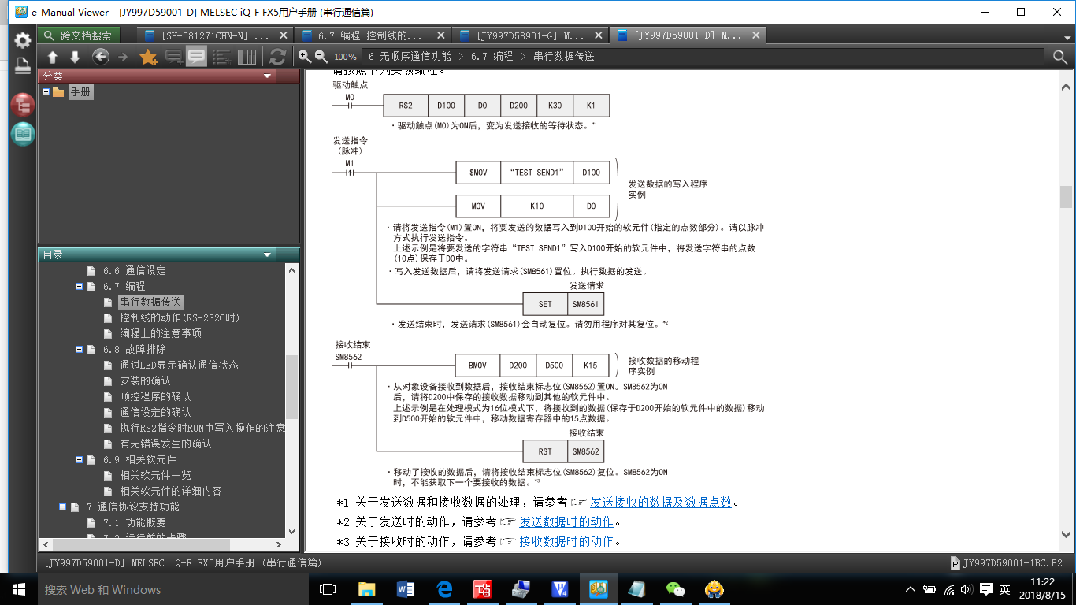The height and width of the screenshot is (605, 1076).
Task: Click the add bookmark star icon
Action: [x=148, y=57]
